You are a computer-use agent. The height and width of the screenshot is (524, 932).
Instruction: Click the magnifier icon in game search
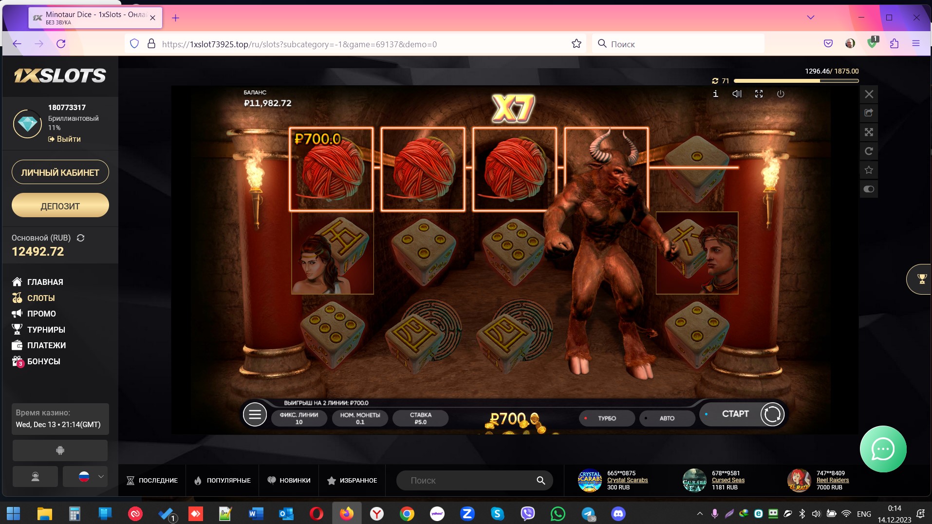[541, 481]
